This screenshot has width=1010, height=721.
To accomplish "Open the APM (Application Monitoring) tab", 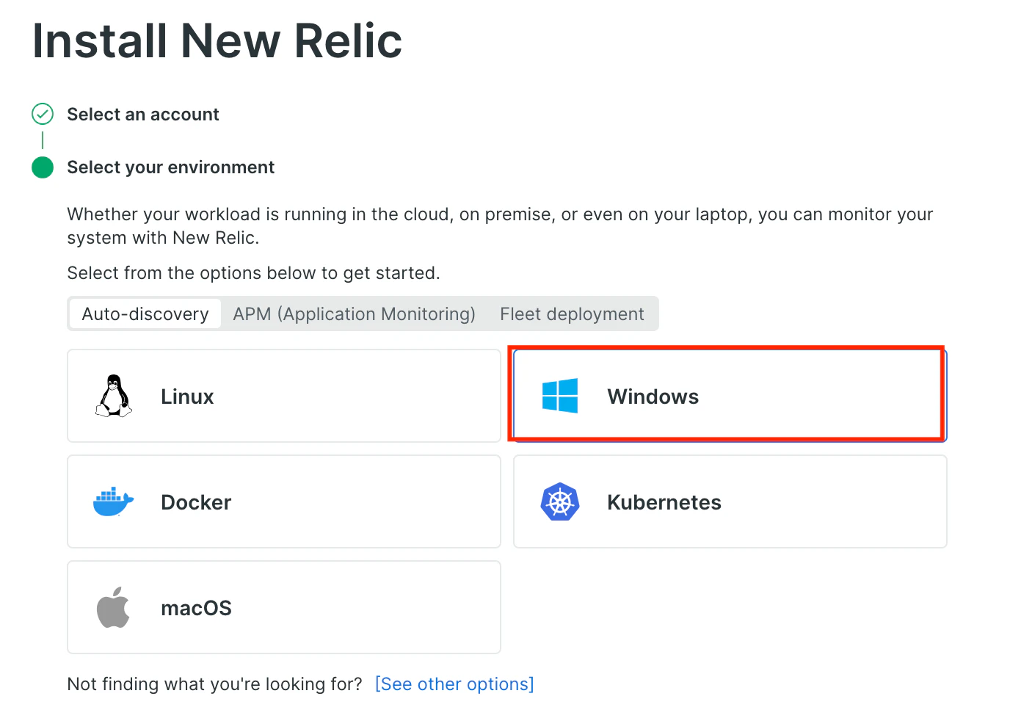I will click(354, 314).
